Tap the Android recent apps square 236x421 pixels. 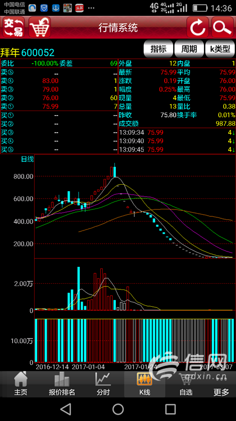pos(170,409)
